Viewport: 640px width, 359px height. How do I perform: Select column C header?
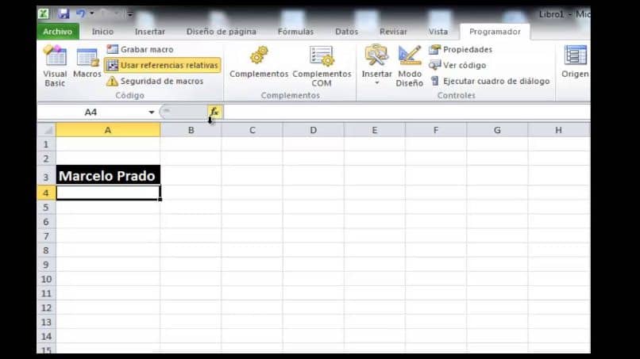click(252, 130)
